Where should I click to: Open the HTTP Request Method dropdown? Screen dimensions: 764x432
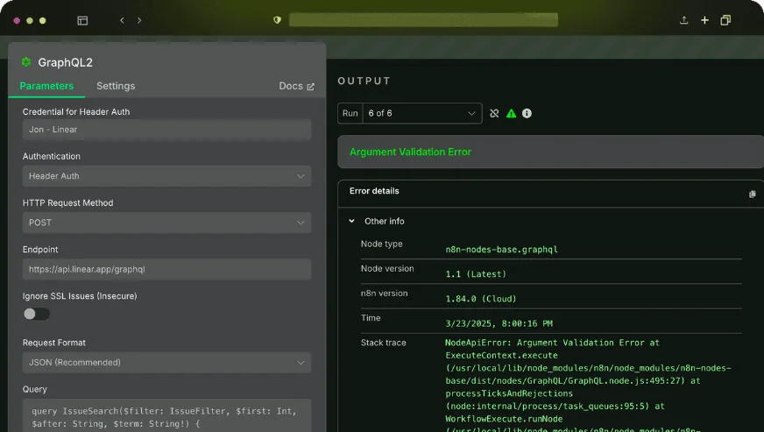[x=166, y=223]
